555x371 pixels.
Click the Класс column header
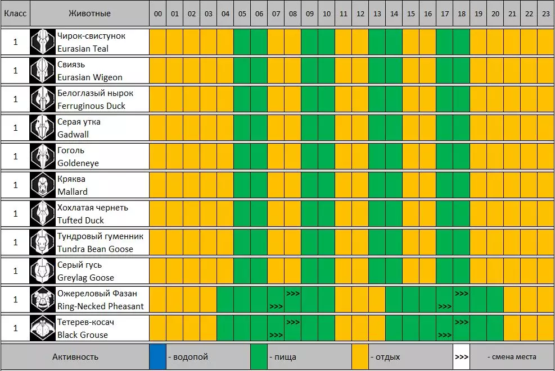tap(15, 13)
